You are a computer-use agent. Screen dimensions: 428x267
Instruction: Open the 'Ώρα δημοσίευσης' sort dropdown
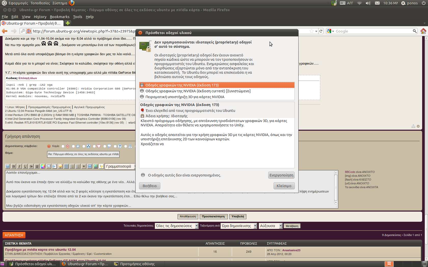tap(239, 226)
